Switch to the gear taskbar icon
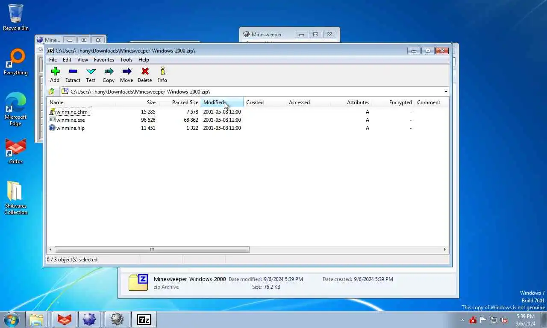The image size is (547, 328). point(117,319)
